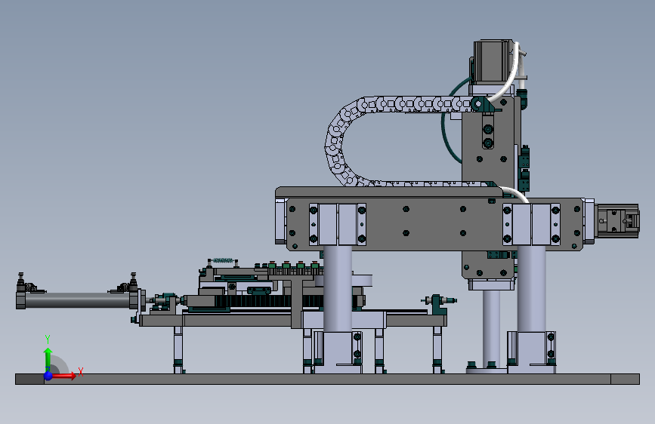This screenshot has width=655, height=424.
Task: Select the flat base plate at bottom
Action: pyautogui.click(x=328, y=379)
